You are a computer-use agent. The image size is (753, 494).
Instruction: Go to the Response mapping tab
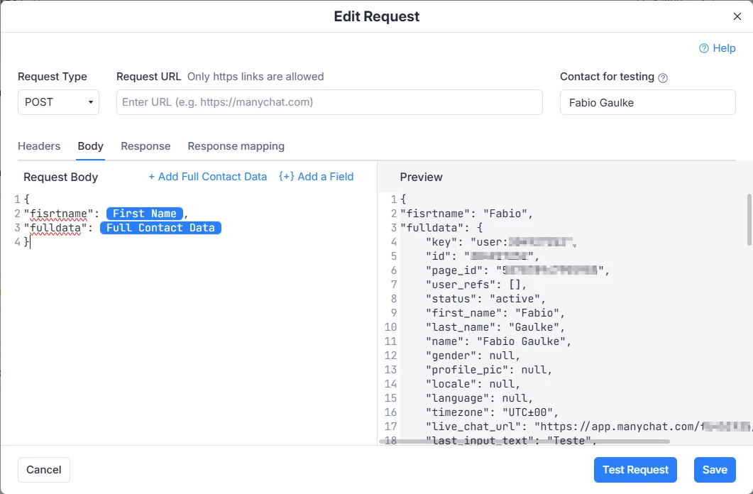[236, 146]
